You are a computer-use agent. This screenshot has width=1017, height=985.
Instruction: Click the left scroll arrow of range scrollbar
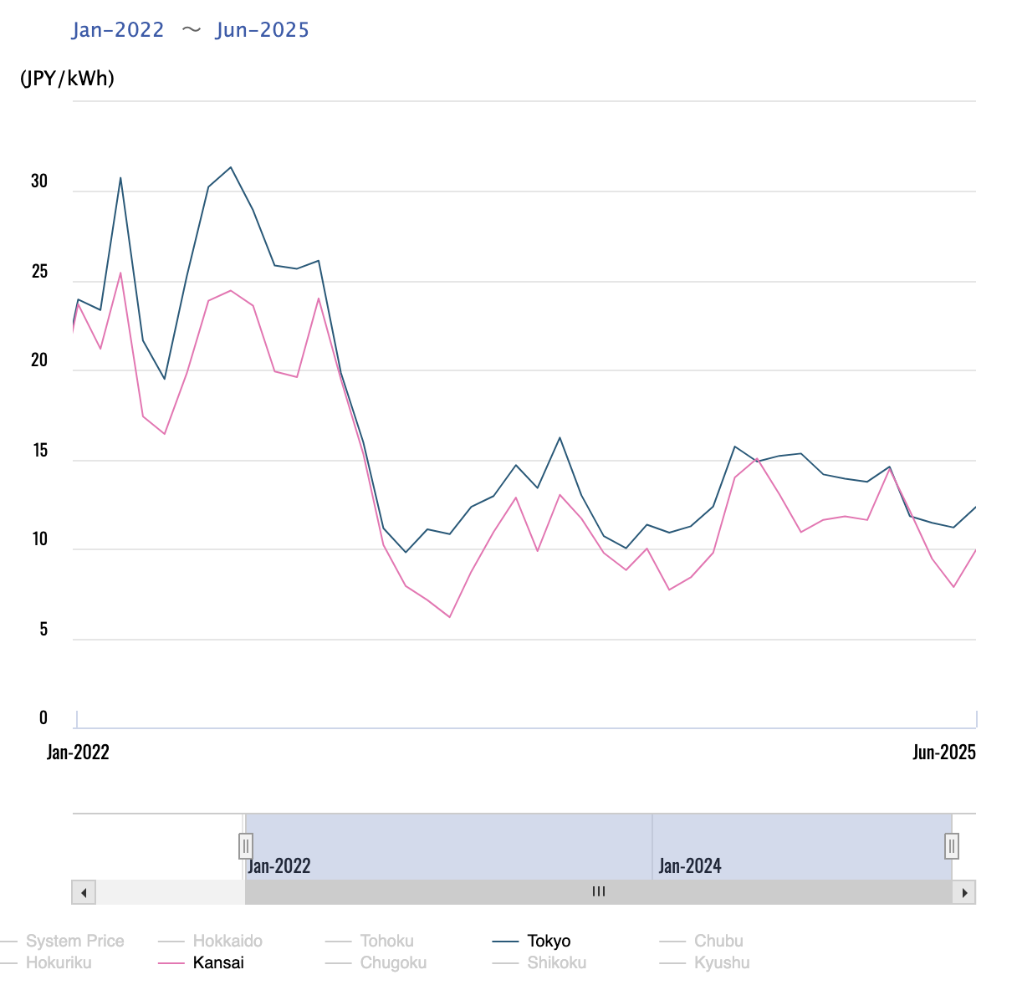pyautogui.click(x=84, y=892)
